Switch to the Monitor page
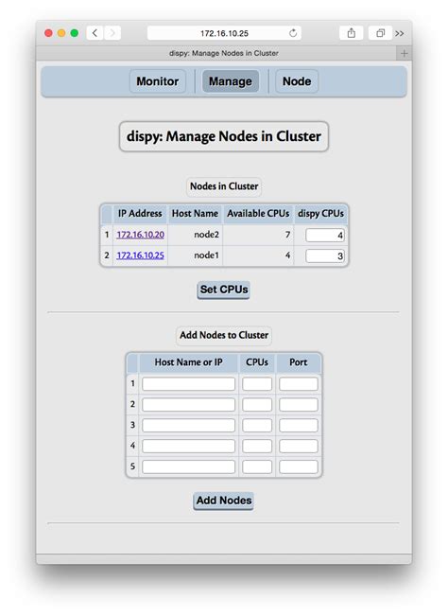Screen dimensions: 448x616 pos(157,81)
